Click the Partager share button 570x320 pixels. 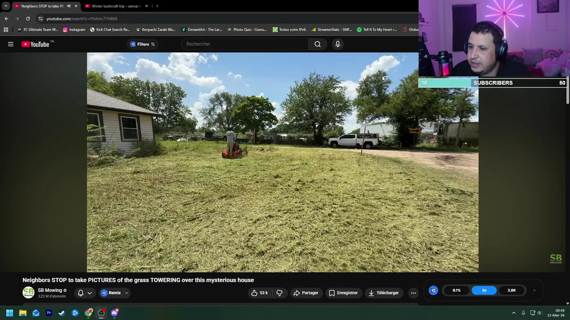point(306,293)
